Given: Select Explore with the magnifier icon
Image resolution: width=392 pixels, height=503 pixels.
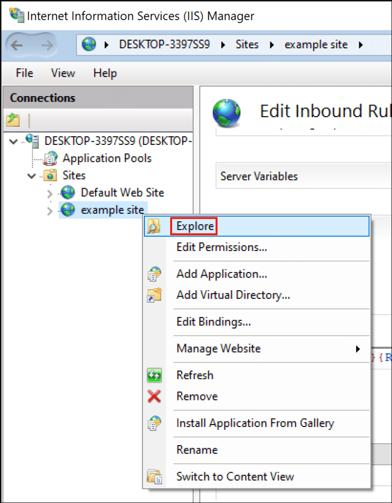Looking at the screenshot, I should pyautogui.click(x=194, y=226).
